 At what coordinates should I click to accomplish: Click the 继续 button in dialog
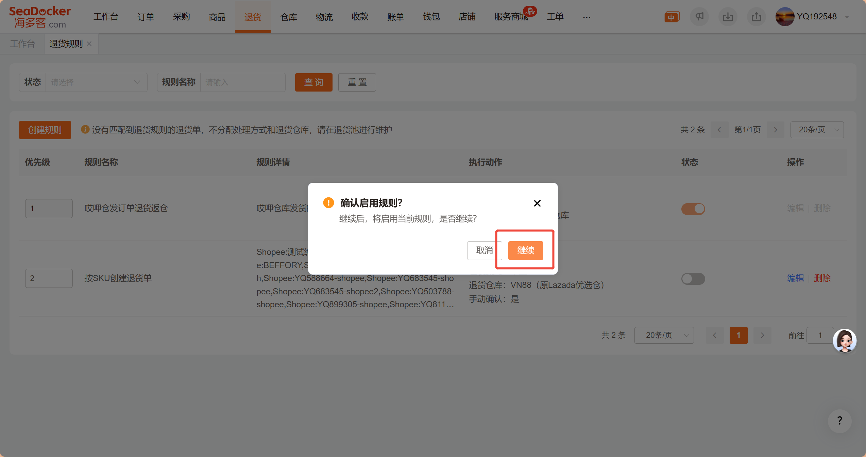(x=525, y=250)
